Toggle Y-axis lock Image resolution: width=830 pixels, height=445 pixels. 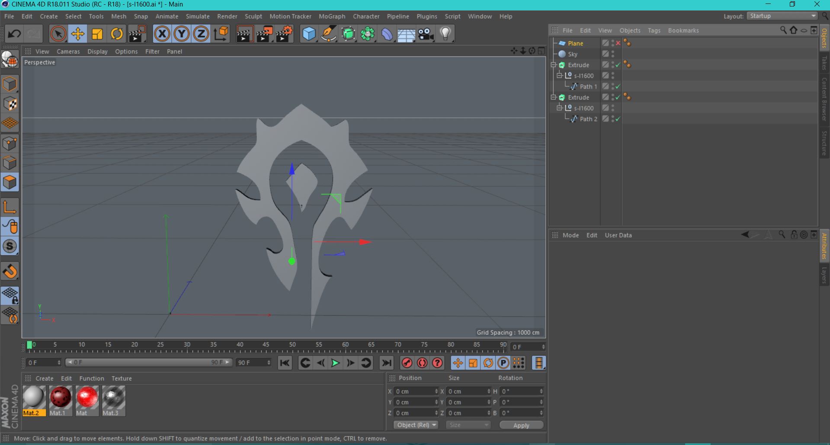click(182, 34)
